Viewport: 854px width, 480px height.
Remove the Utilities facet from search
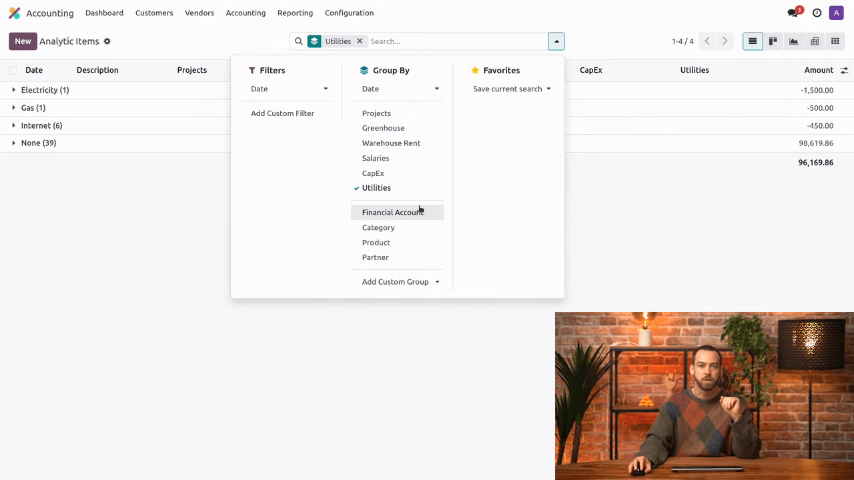tap(360, 41)
